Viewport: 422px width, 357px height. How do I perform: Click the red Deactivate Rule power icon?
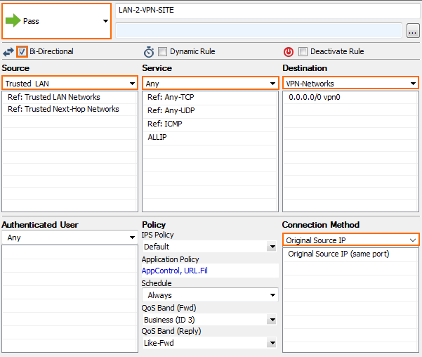(x=289, y=52)
